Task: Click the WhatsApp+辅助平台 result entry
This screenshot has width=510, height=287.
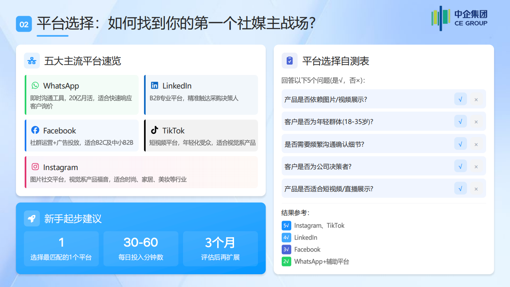Action: click(321, 261)
